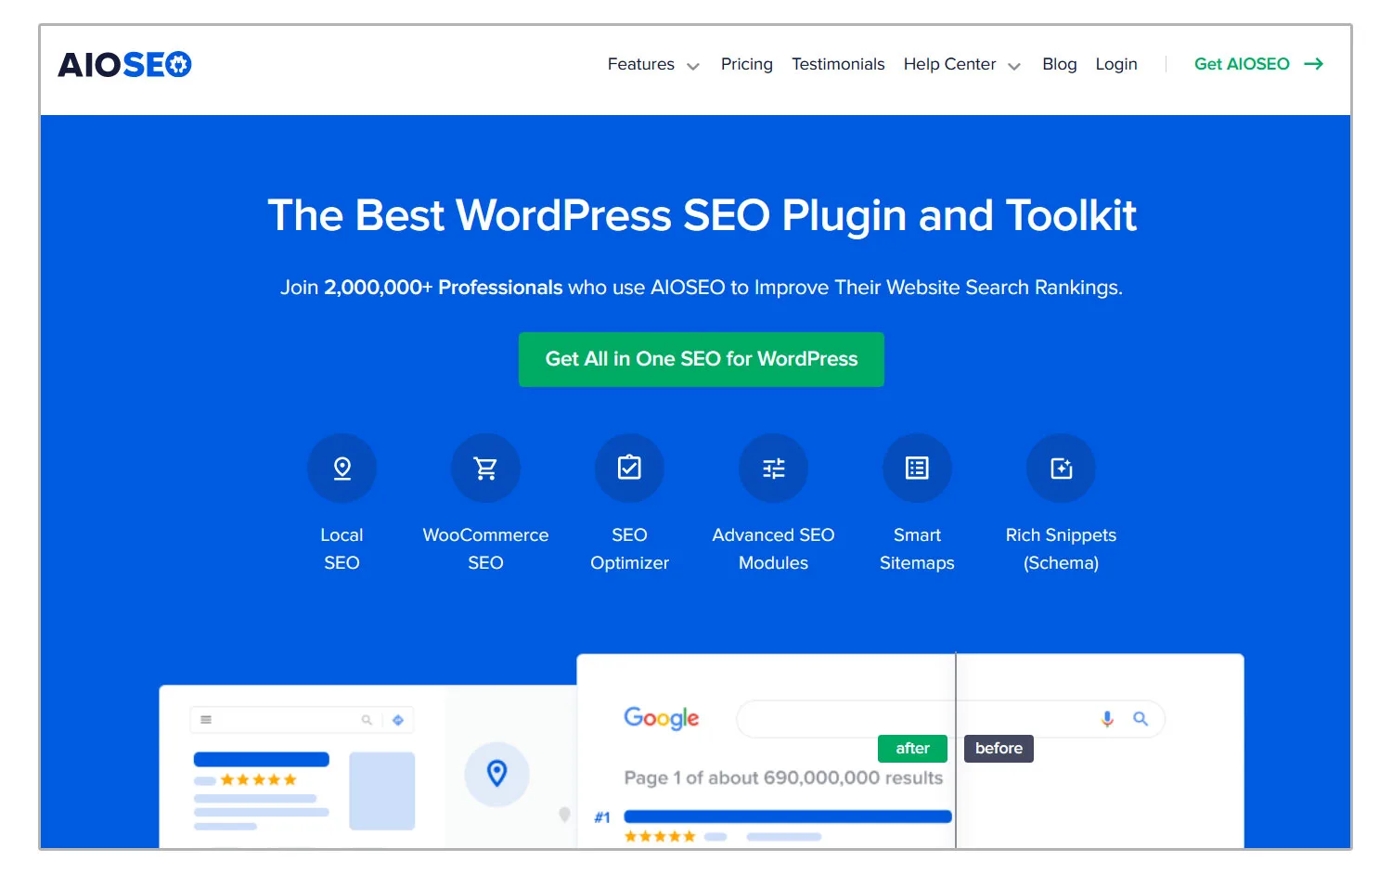Select the Rich Snippets schema icon
The height and width of the screenshot is (874, 1392).
[x=1061, y=469]
